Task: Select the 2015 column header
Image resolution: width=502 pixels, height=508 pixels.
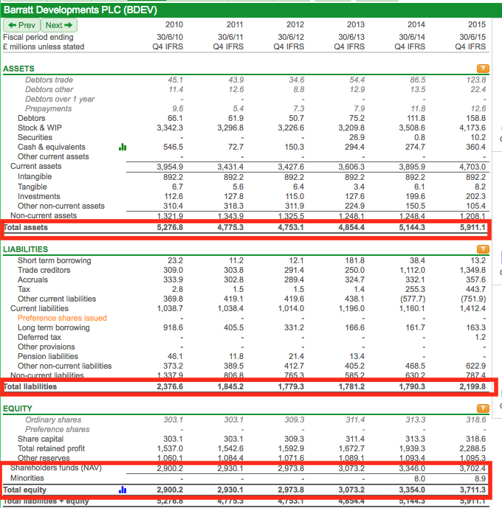Action: click(476, 25)
